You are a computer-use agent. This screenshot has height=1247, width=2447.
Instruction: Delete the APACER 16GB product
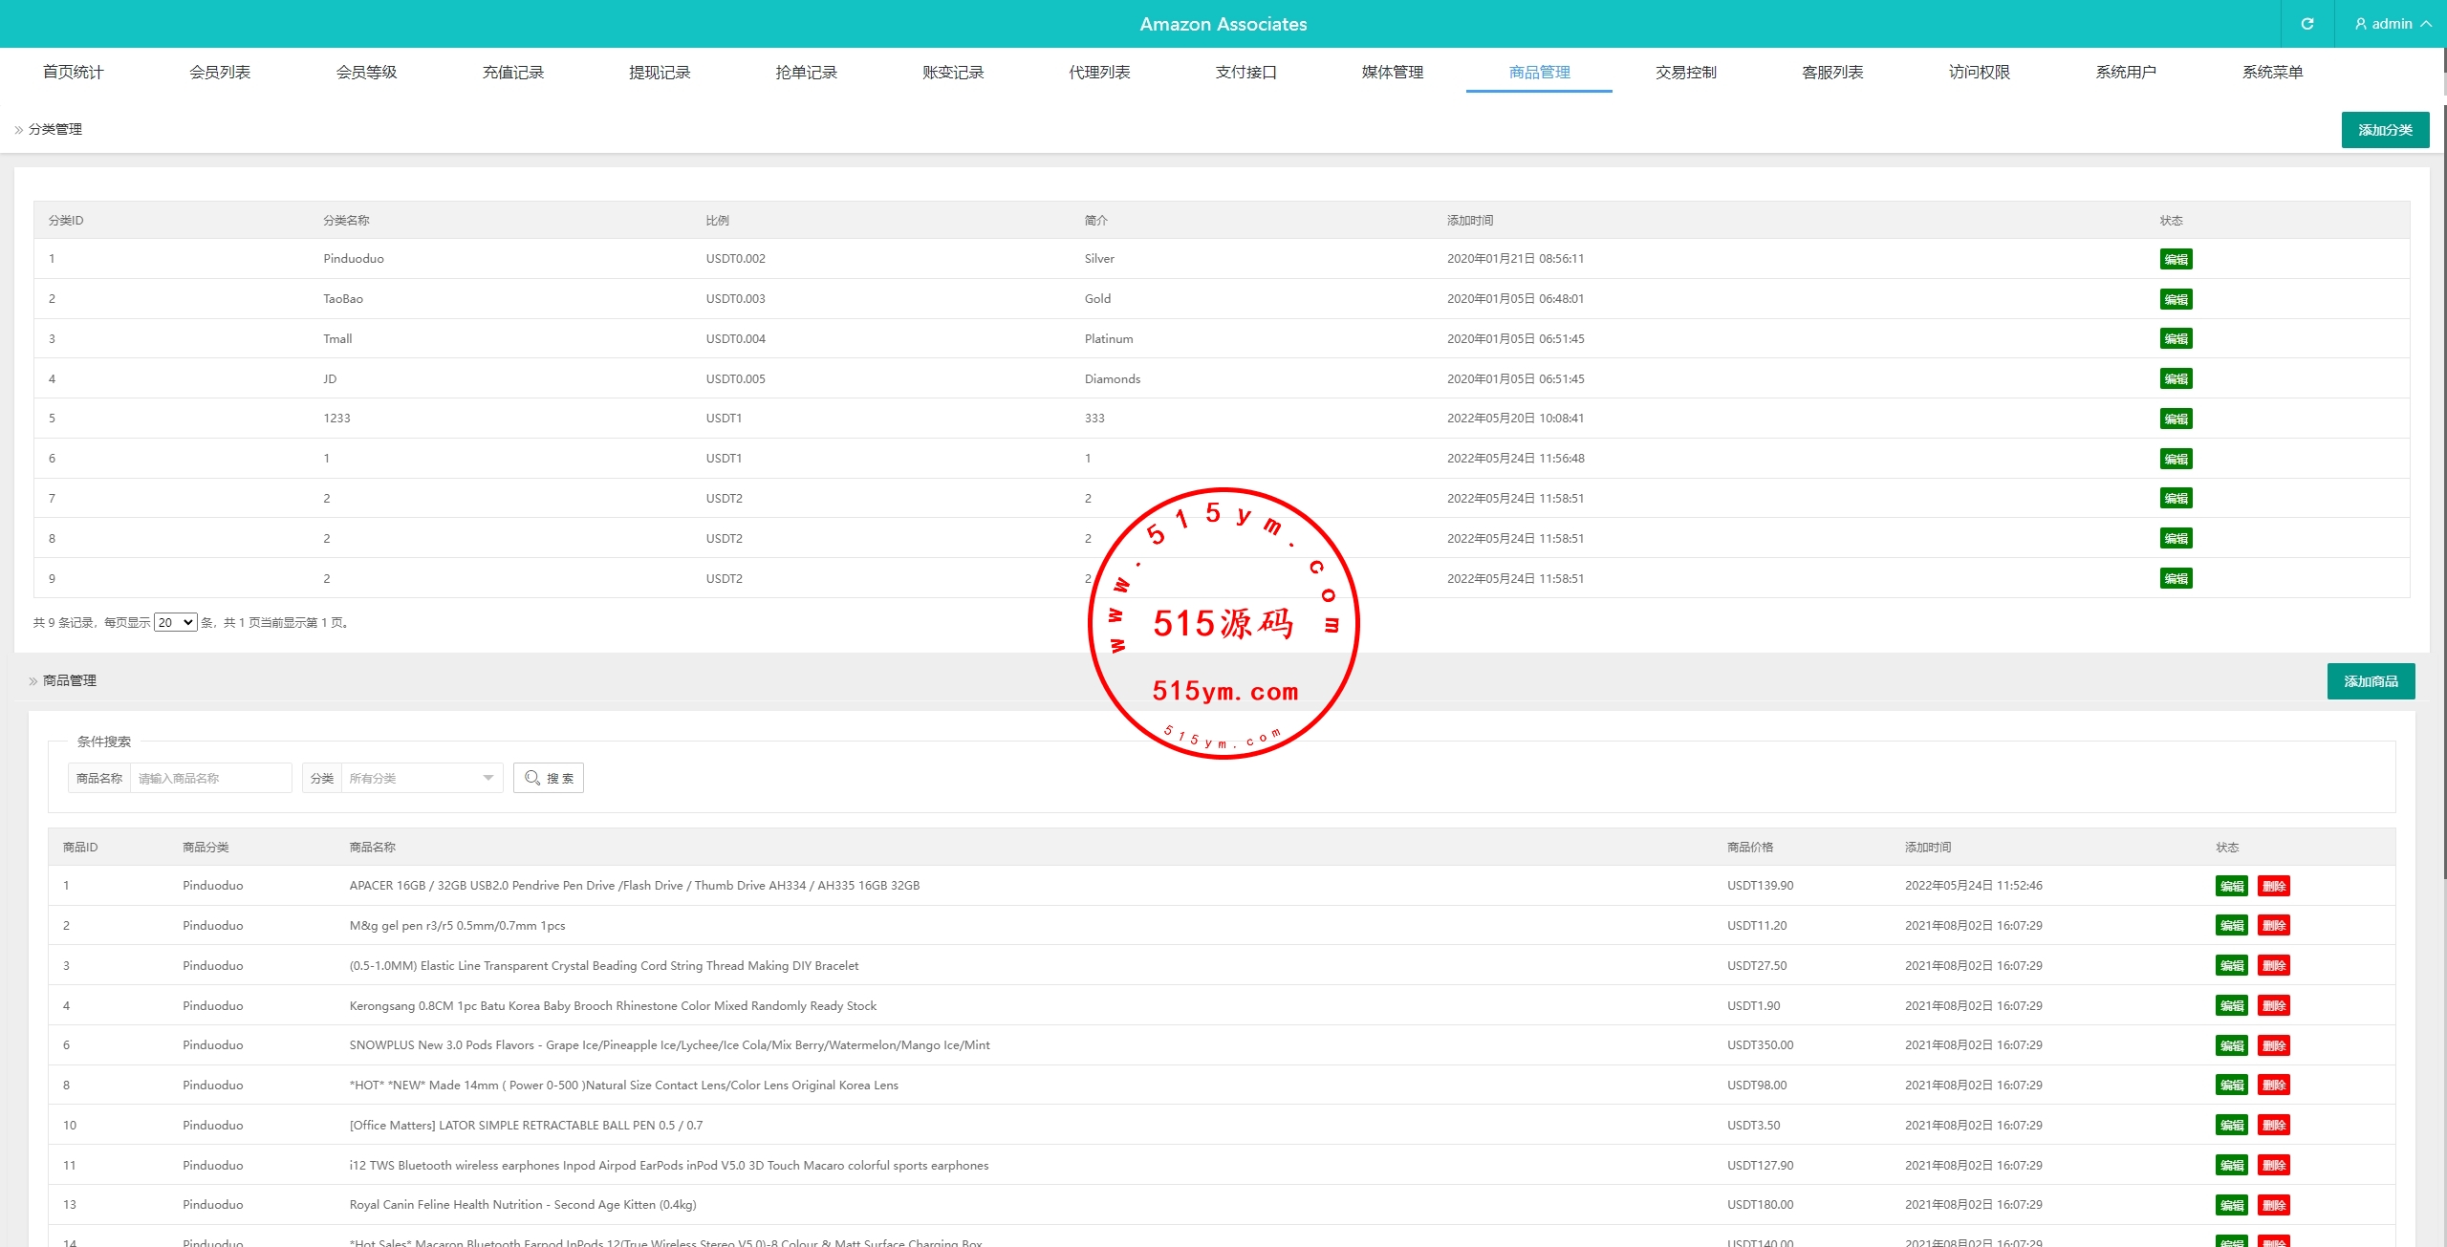click(x=2274, y=886)
